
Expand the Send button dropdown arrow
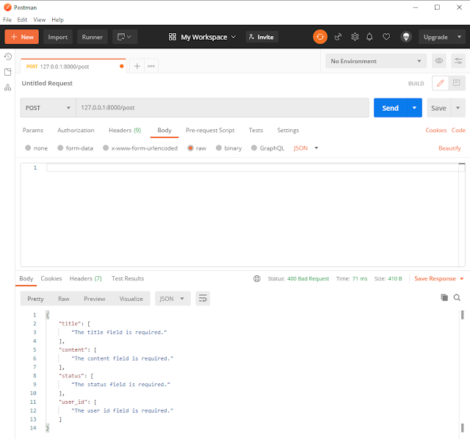pyautogui.click(x=414, y=108)
